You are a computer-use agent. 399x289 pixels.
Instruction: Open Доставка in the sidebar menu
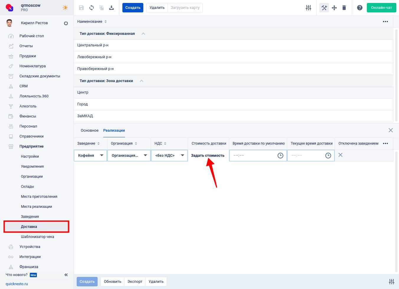coord(29,227)
